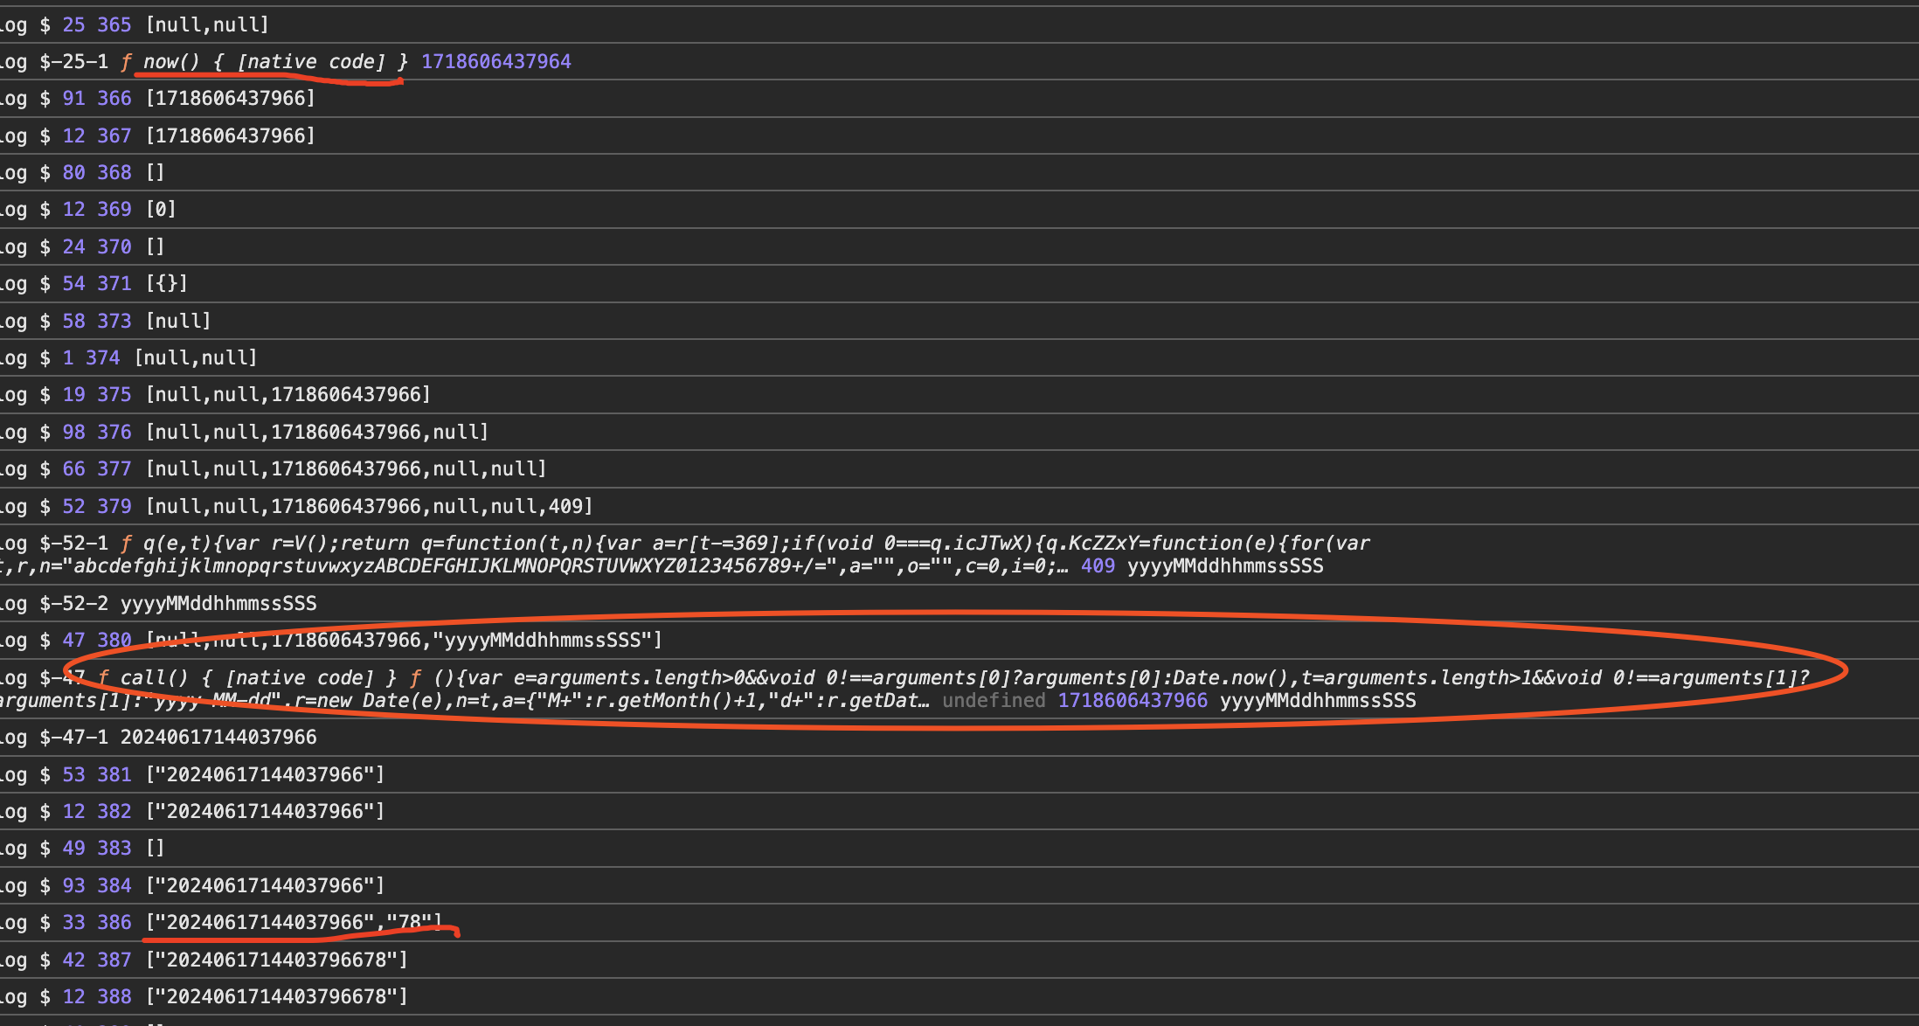Screen dimensions: 1919x1026
Task: Click the [null] array in row 373
Action: point(178,322)
